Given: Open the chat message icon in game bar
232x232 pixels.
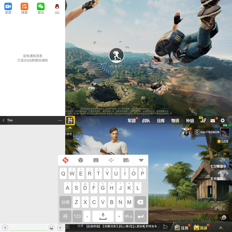Looking at the screenshot, I should (68, 227).
